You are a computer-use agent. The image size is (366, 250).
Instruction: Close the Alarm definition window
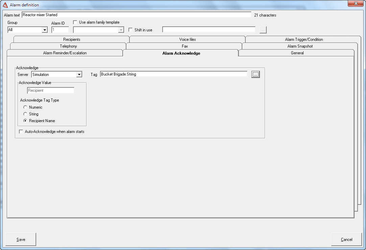point(356,3)
